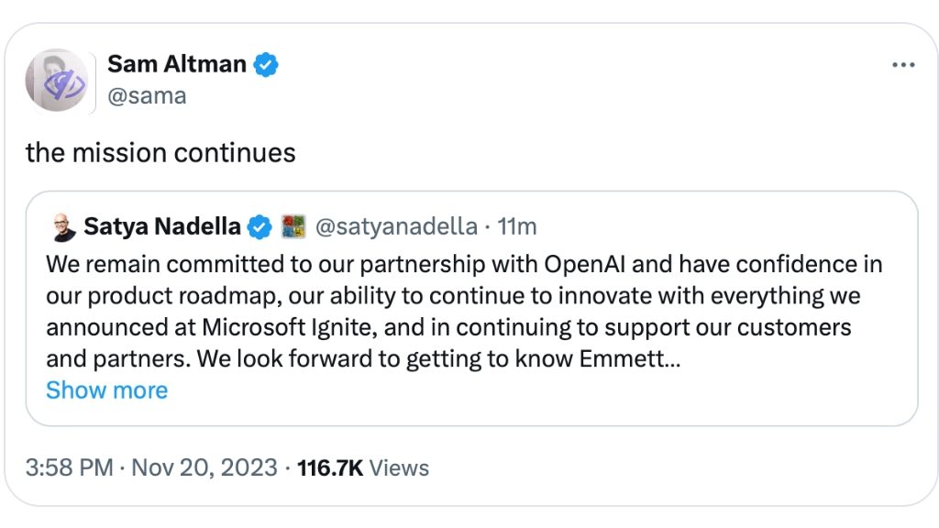This screenshot has width=939, height=528.
Task: Expand quoted post with Show more
Action: (106, 390)
